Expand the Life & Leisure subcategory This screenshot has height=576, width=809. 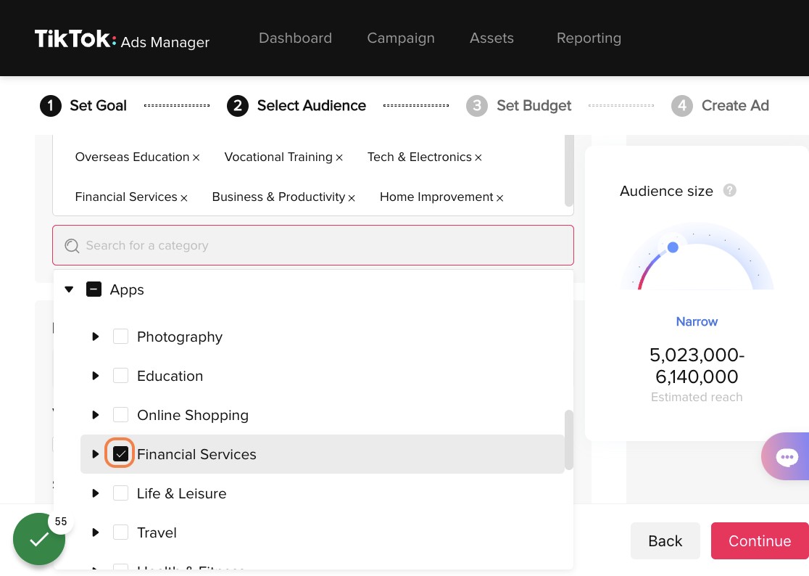click(x=96, y=493)
